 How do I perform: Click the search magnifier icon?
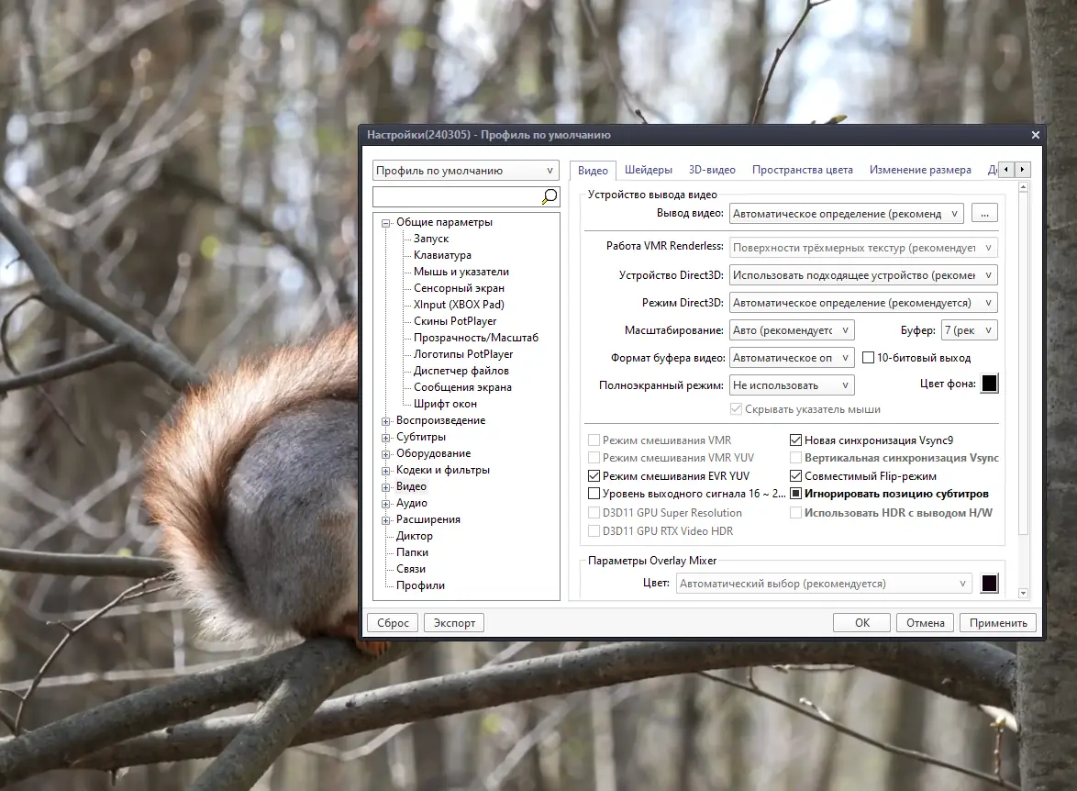point(550,196)
